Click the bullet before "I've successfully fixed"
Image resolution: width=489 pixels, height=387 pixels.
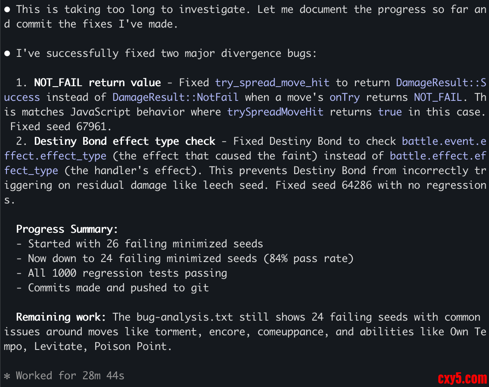coord(7,53)
